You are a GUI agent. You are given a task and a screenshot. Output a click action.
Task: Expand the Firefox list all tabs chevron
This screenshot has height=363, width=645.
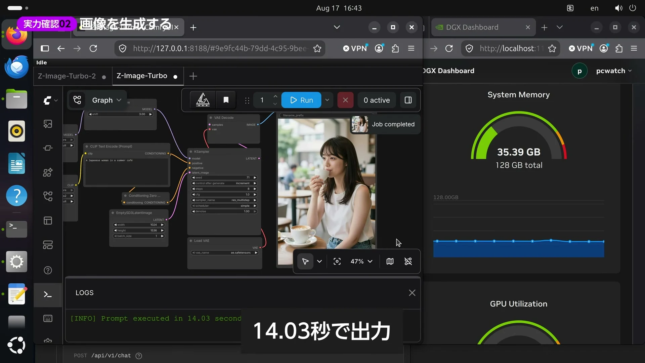tap(337, 27)
